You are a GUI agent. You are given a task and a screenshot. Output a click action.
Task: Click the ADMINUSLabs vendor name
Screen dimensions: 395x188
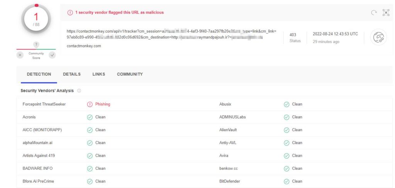[233, 117]
